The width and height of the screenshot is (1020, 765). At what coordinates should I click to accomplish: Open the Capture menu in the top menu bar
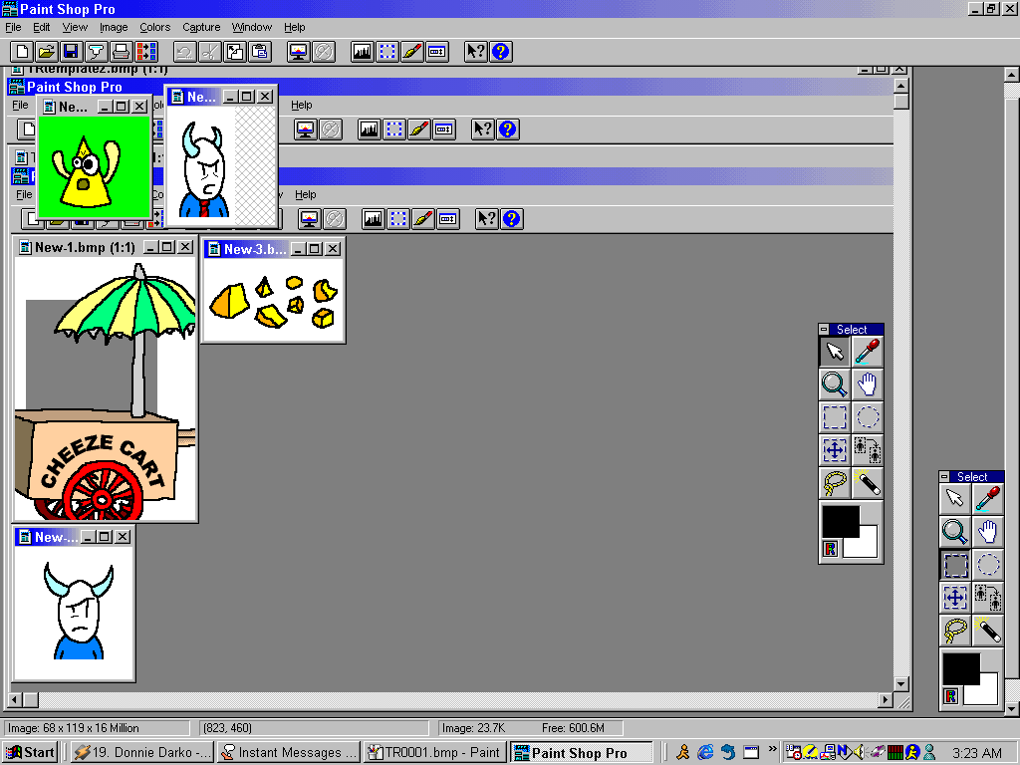click(201, 27)
